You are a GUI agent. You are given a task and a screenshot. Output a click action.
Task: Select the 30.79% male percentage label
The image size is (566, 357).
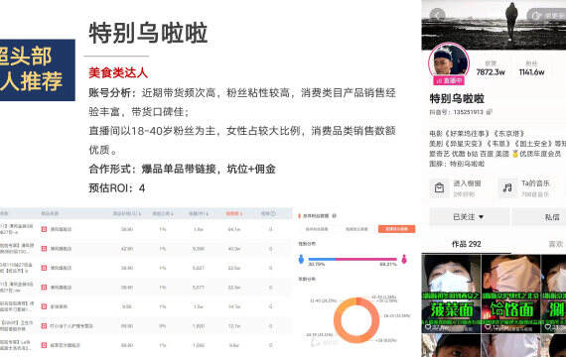[x=317, y=265]
